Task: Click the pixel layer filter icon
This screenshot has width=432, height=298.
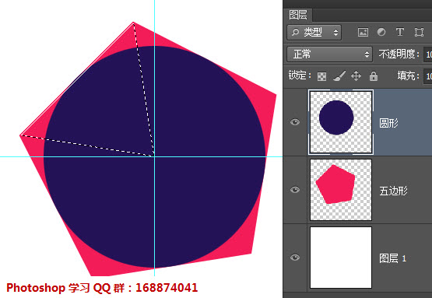Action: tap(363, 32)
